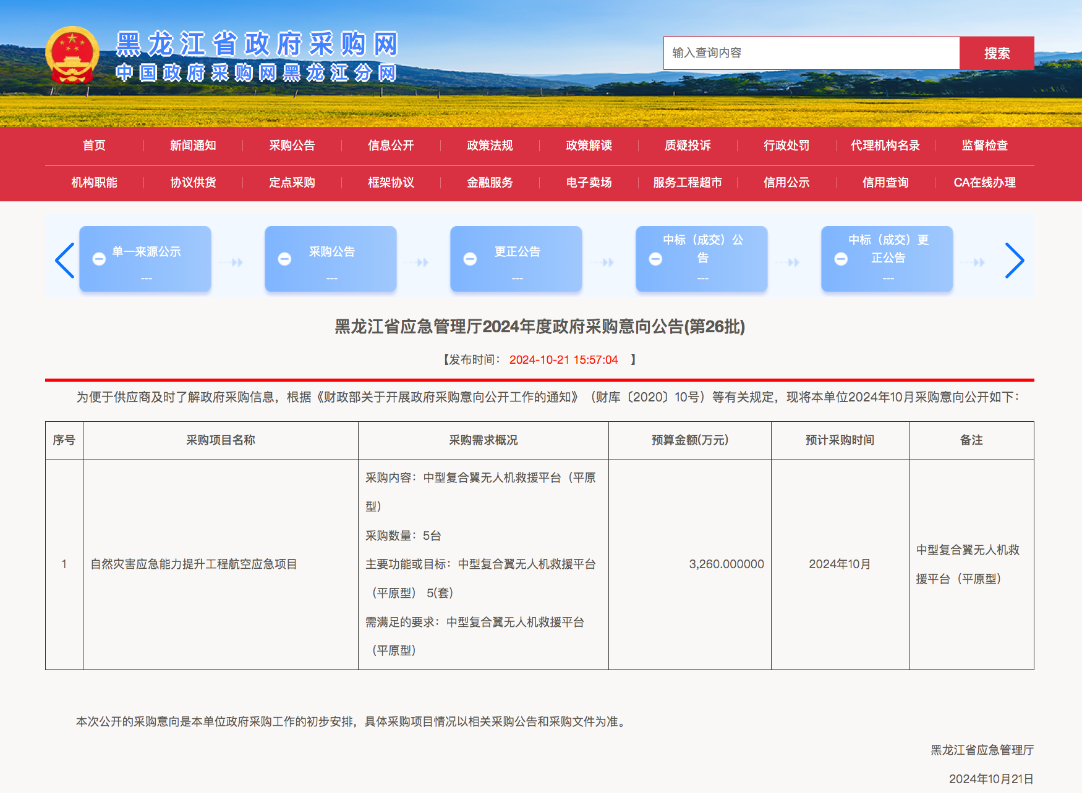Click the minus icon on 中标（成交）公告 card
1082x793 pixels.
pyautogui.click(x=655, y=259)
